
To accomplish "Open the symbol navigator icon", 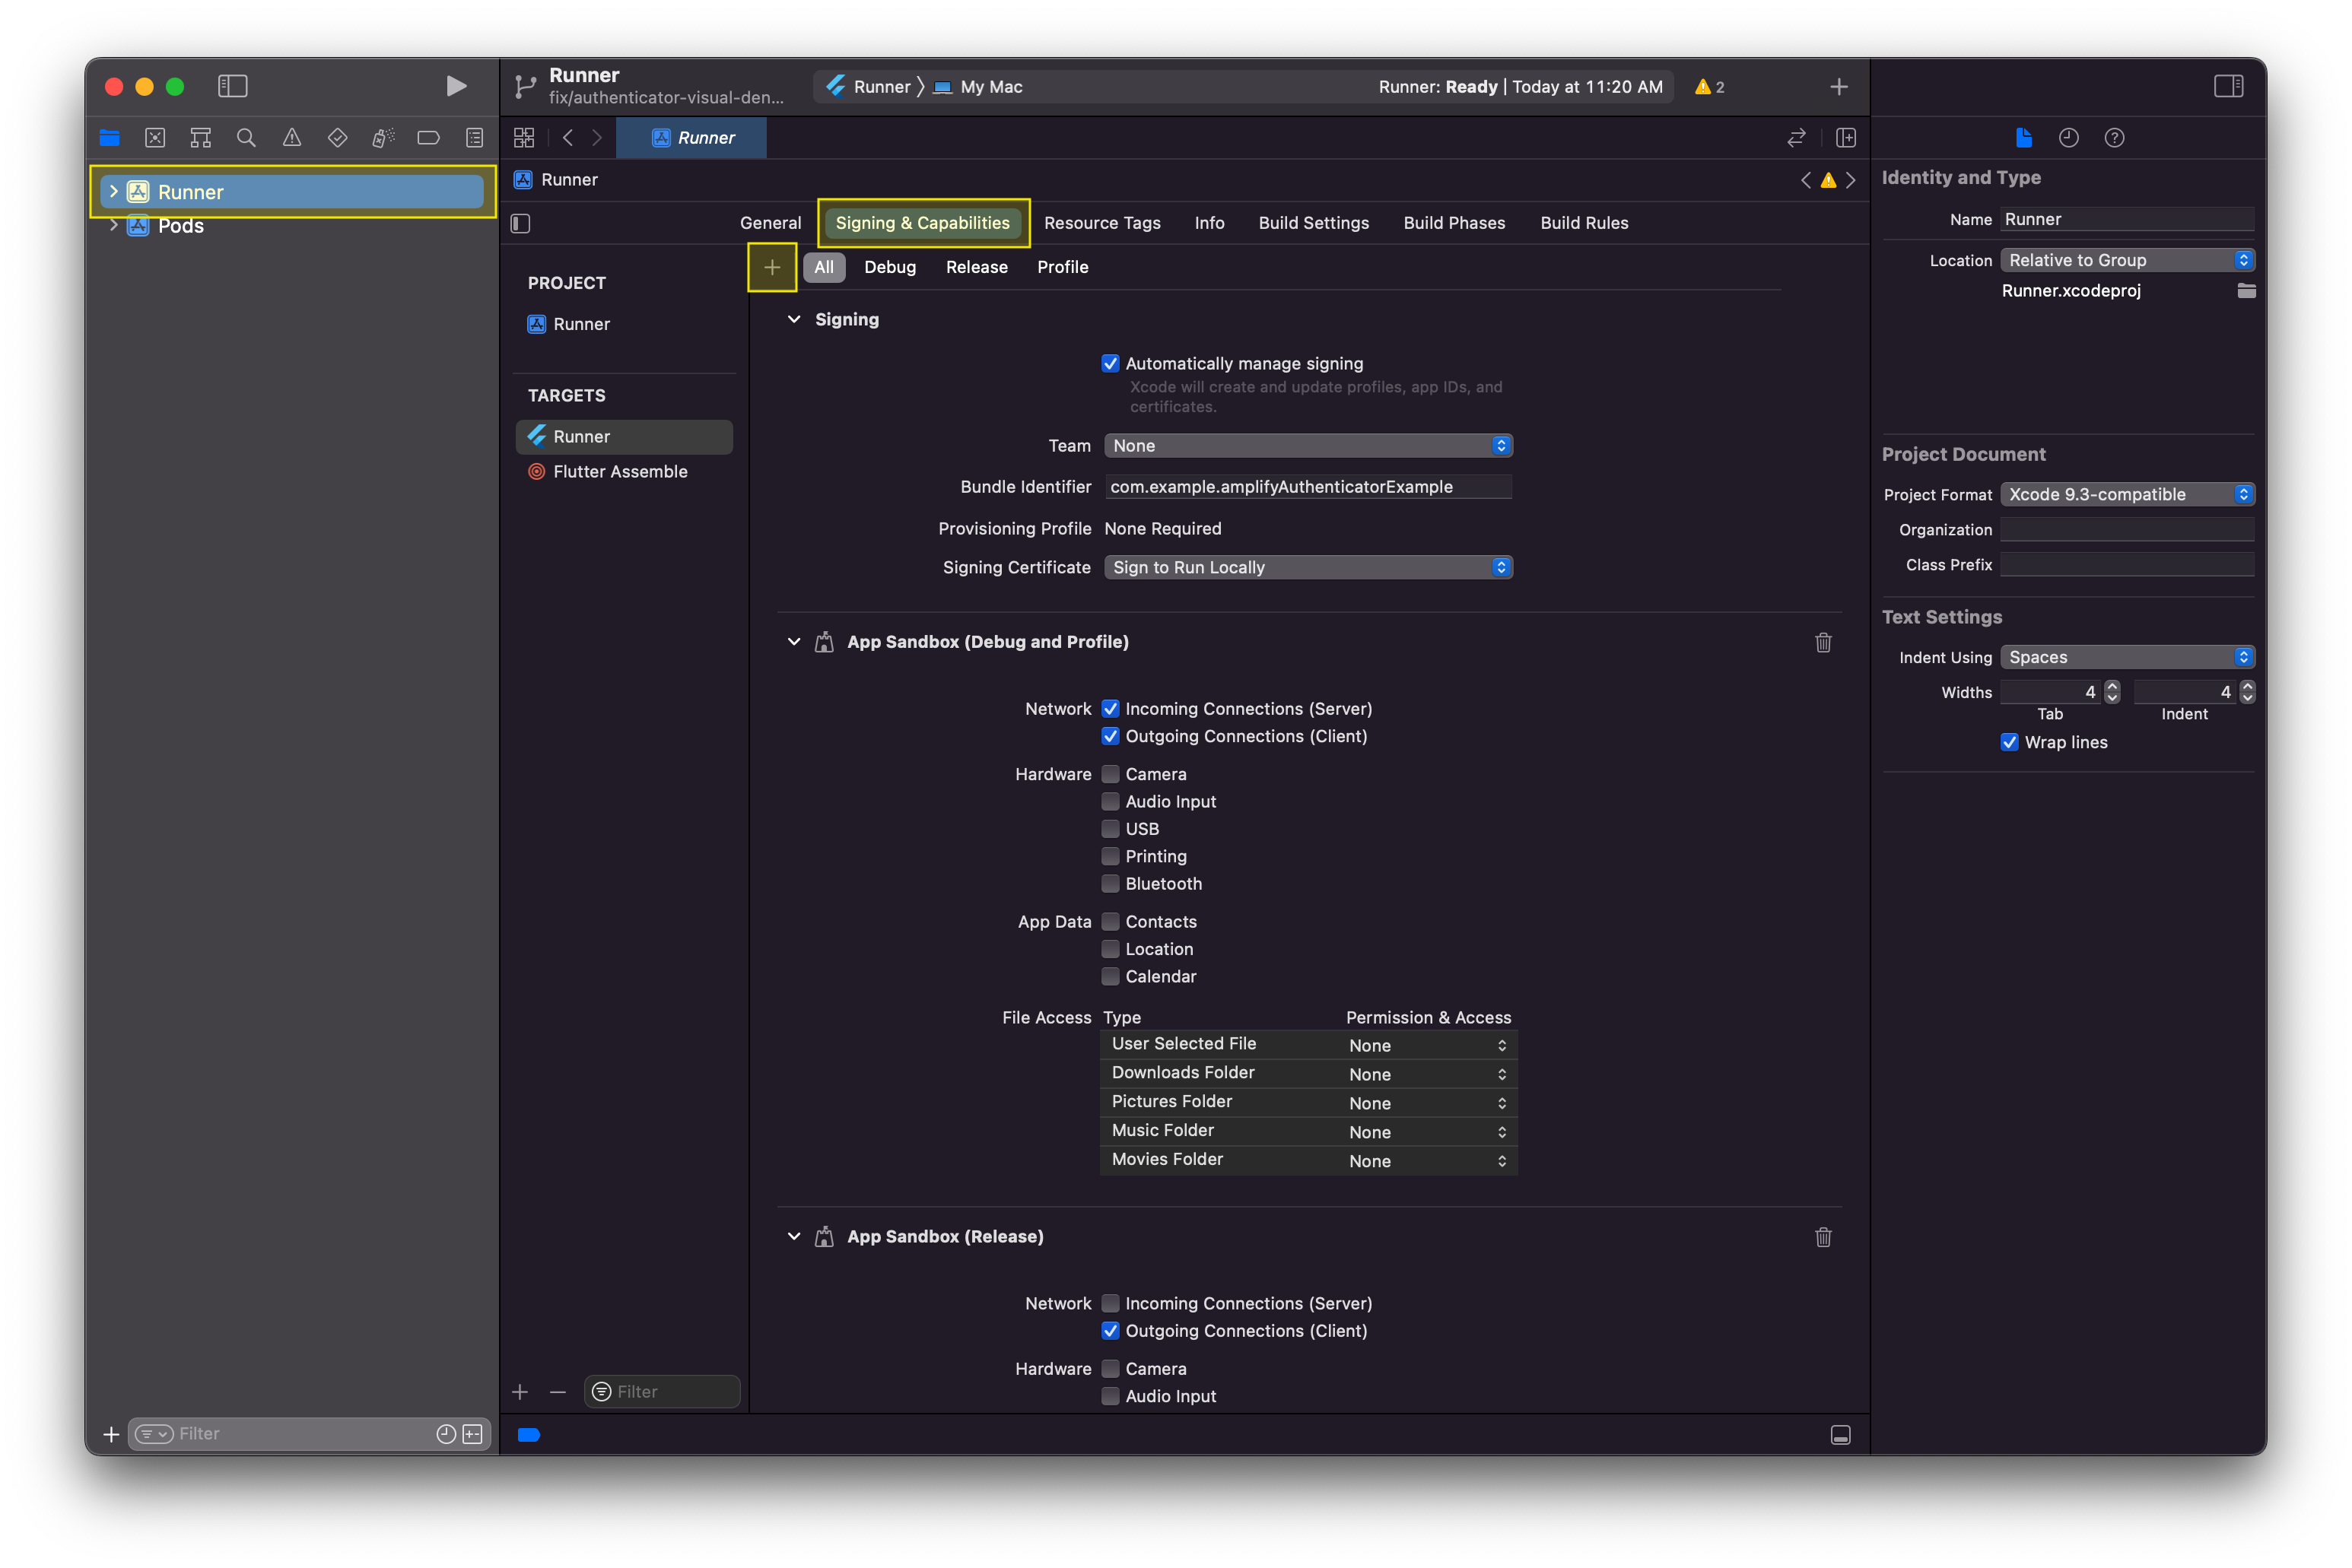I will click(x=201, y=138).
